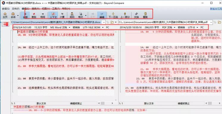Click the left pane gray arrow icon
Screen dimensions: 222x114
(x=108, y=22)
